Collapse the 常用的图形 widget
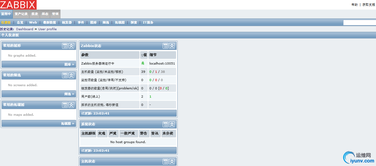376x166 pixels. tap(71, 46)
